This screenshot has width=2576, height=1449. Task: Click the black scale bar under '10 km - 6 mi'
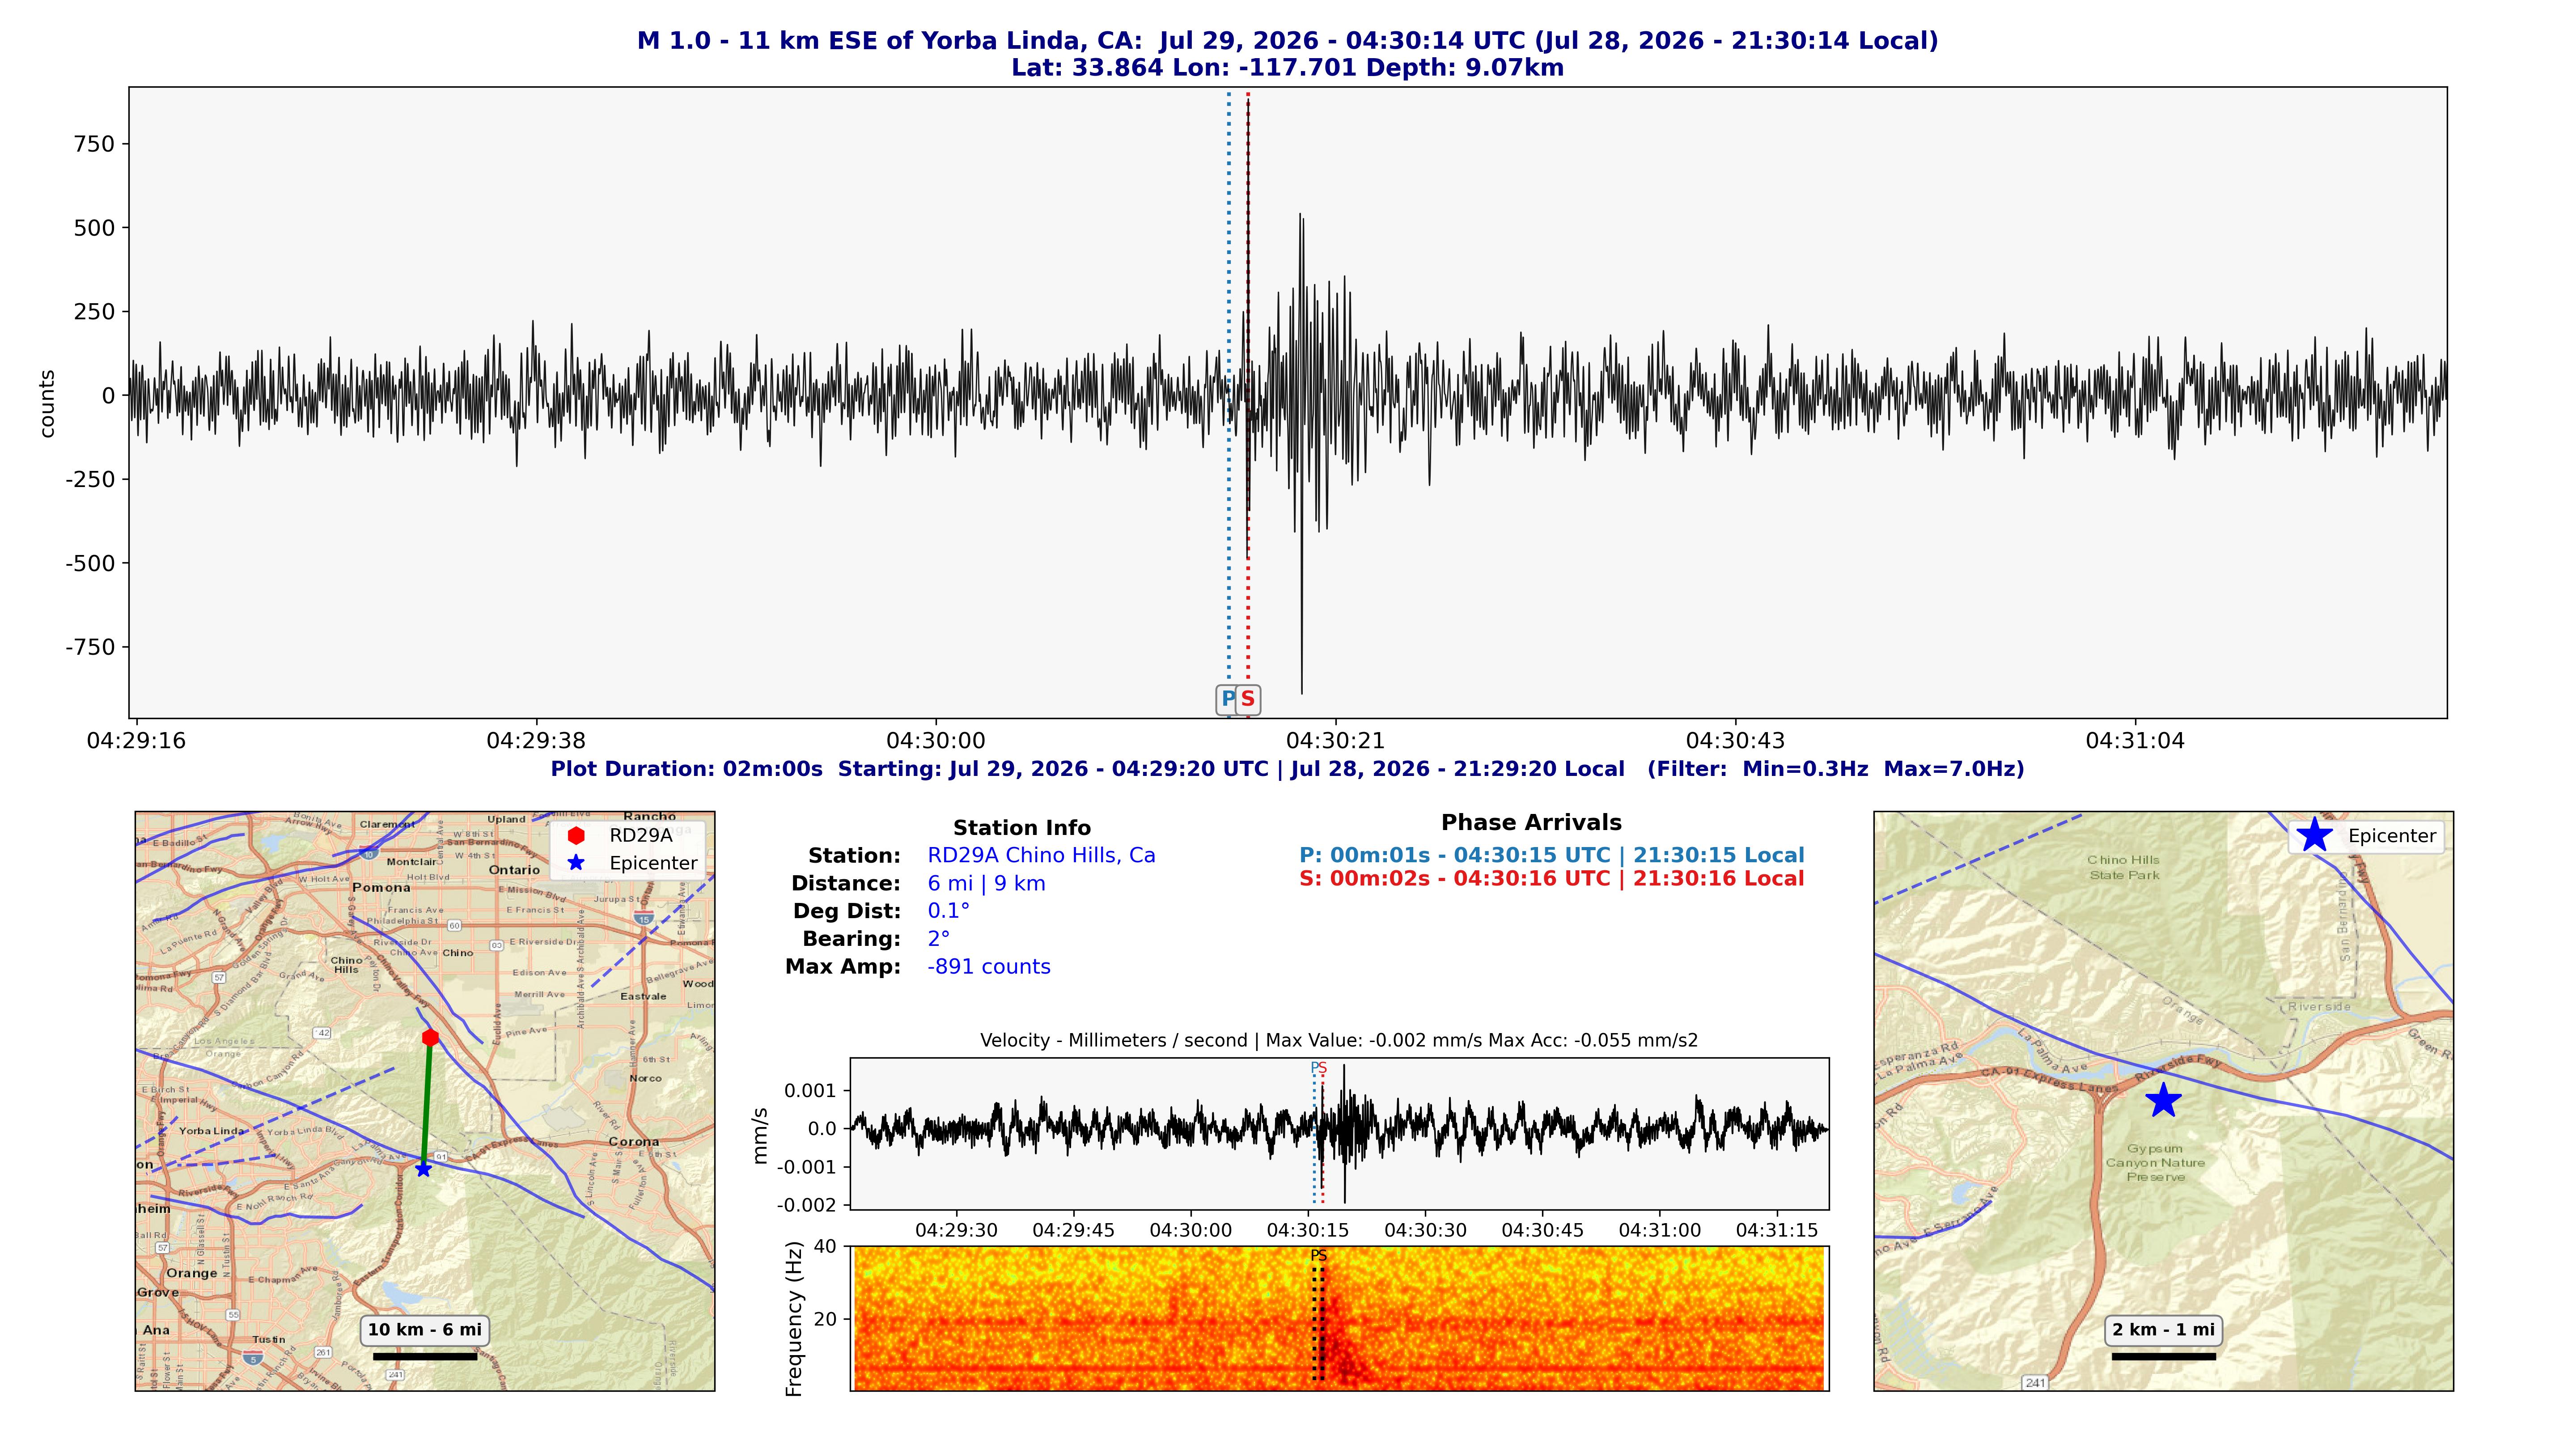point(425,1357)
